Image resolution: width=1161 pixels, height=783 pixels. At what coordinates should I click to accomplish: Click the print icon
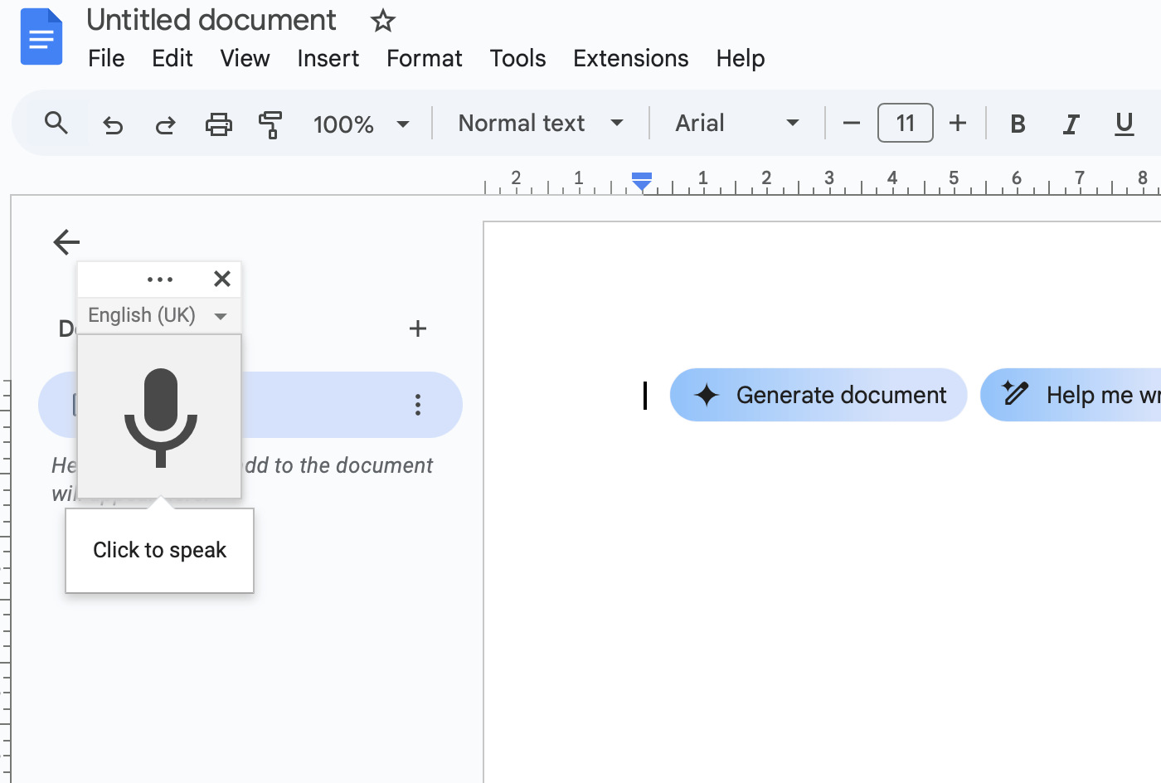click(218, 123)
